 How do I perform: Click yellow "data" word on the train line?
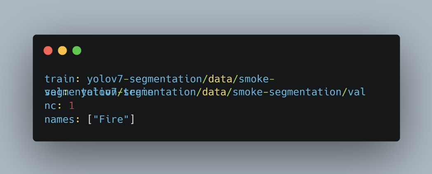click(220, 79)
